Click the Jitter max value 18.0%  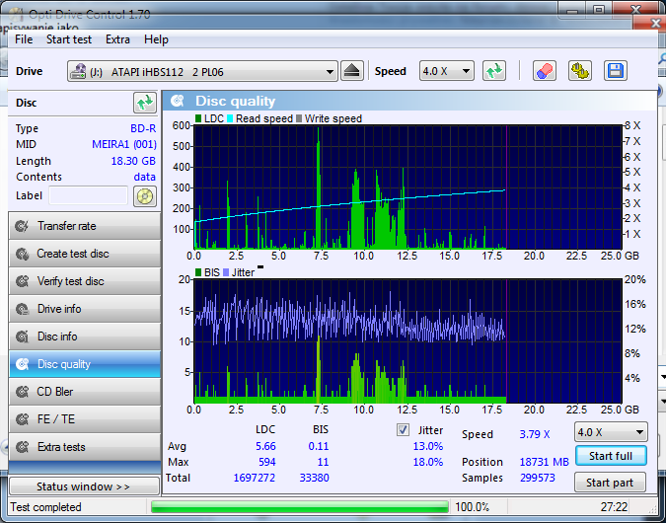click(427, 462)
